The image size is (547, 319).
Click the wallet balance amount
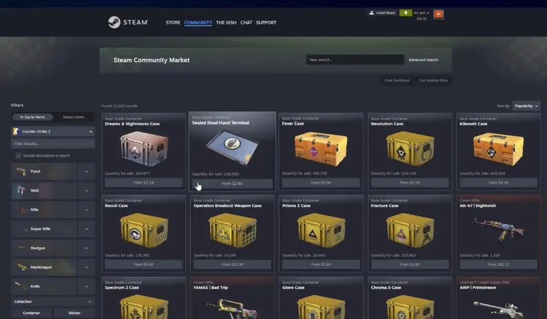pyautogui.click(x=421, y=19)
